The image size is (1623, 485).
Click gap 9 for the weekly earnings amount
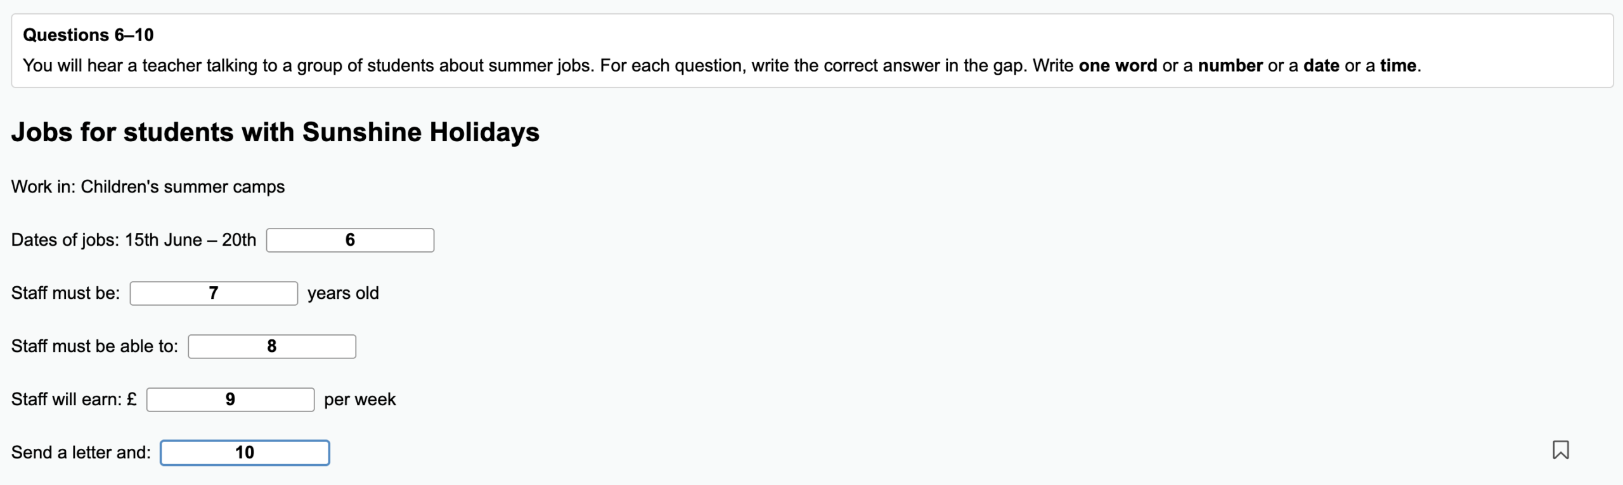pyautogui.click(x=230, y=400)
